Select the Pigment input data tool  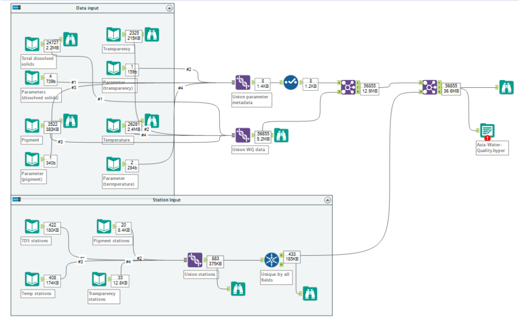point(32,126)
